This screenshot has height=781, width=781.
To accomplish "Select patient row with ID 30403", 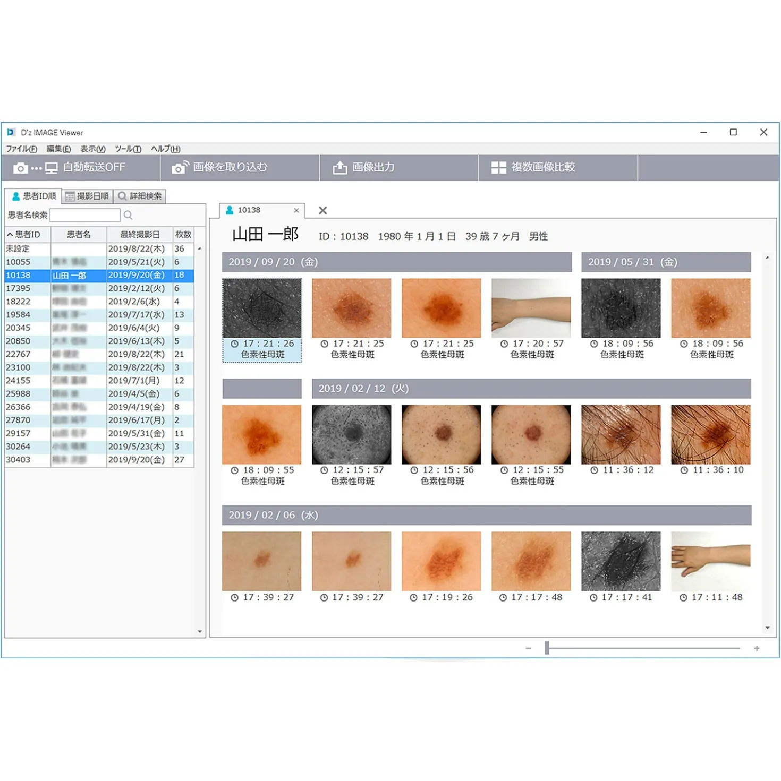I will (99, 460).
